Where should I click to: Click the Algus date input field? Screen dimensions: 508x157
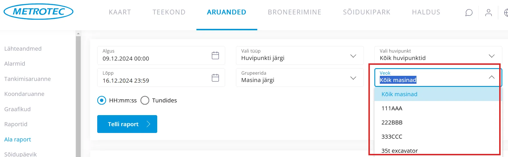pyautogui.click(x=154, y=59)
